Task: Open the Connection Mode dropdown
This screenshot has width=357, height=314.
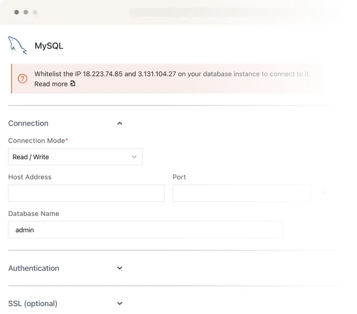Action: point(75,157)
